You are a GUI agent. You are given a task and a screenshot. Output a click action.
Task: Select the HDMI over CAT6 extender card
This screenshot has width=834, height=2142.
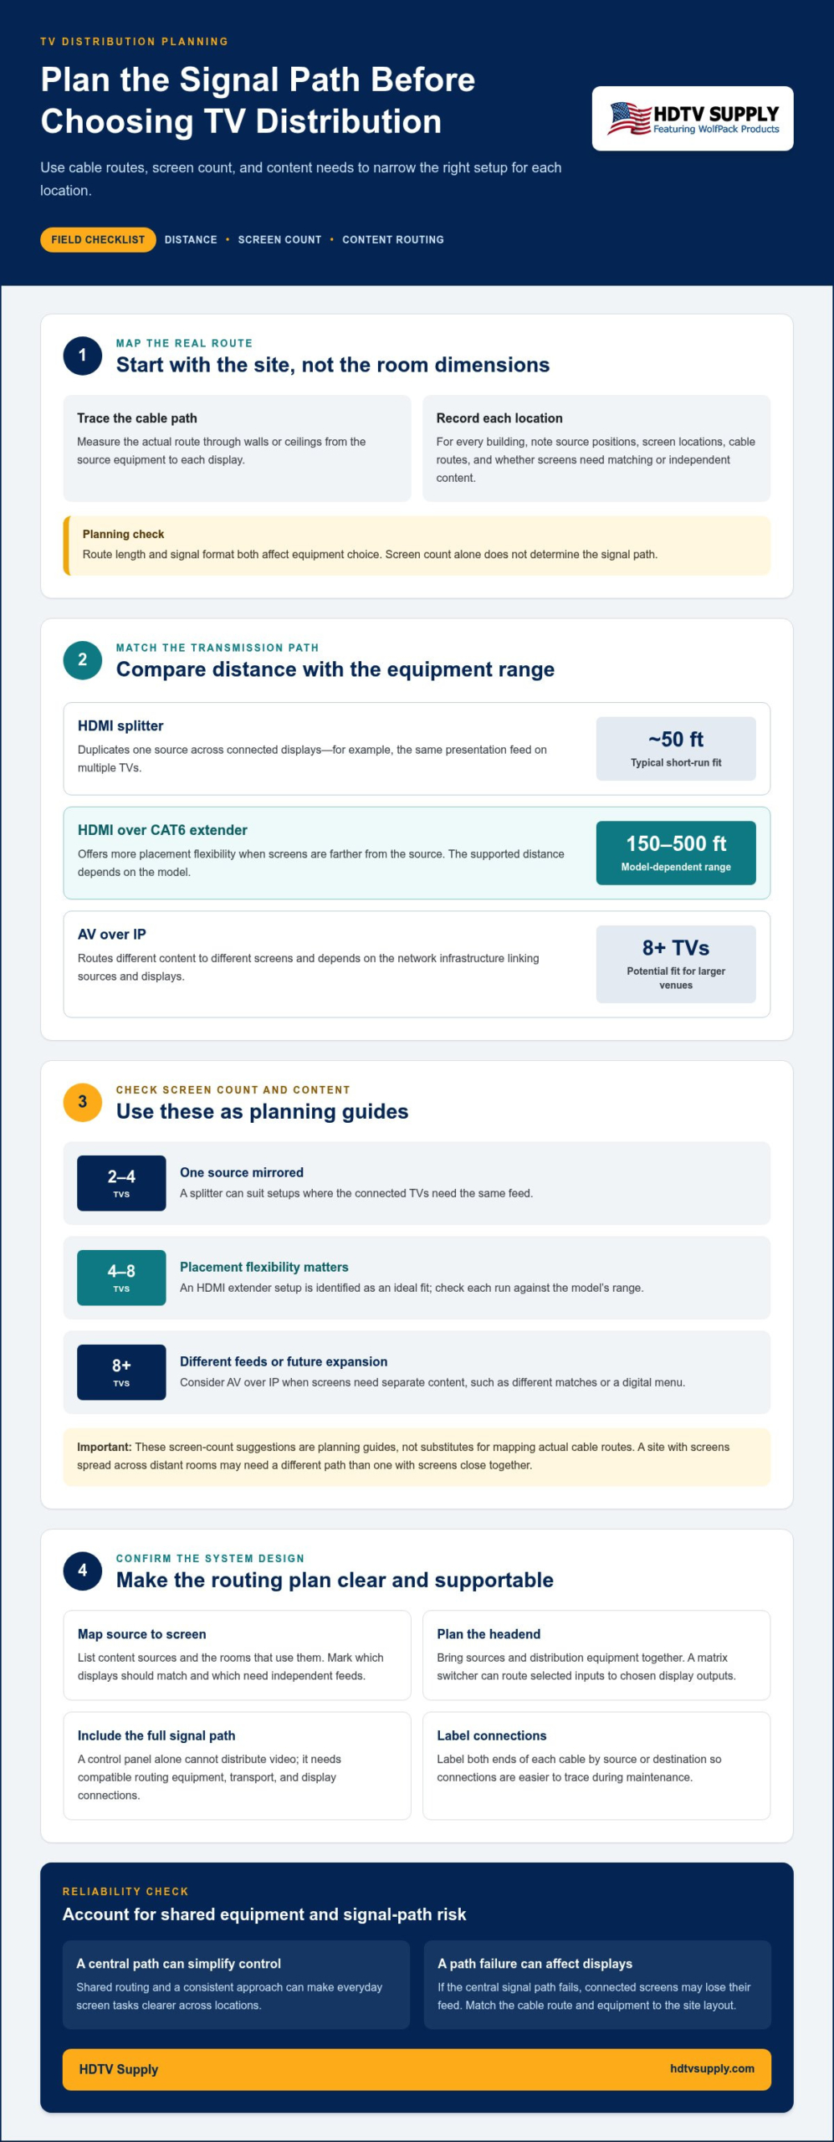click(417, 853)
